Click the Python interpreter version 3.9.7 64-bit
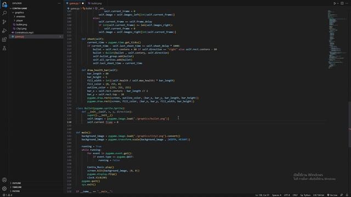Viewport: 351px width, 197px height. point(319,195)
